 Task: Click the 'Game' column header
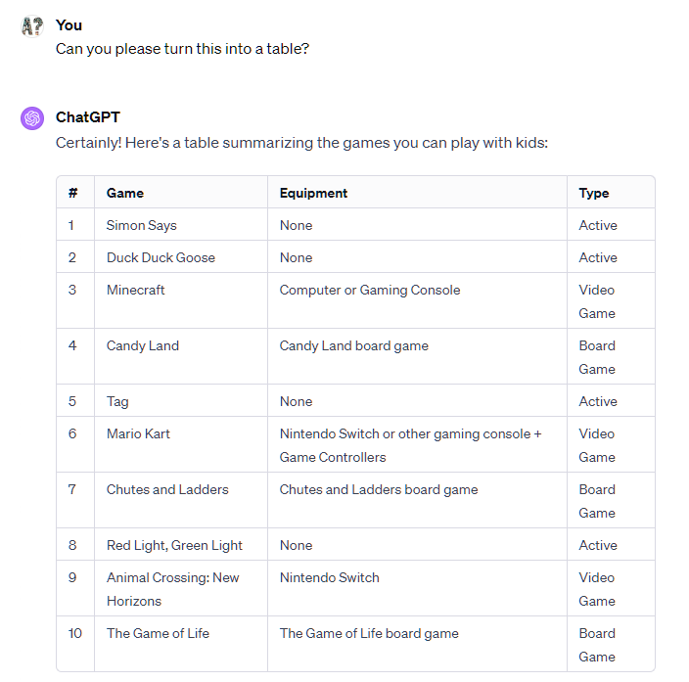[125, 193]
